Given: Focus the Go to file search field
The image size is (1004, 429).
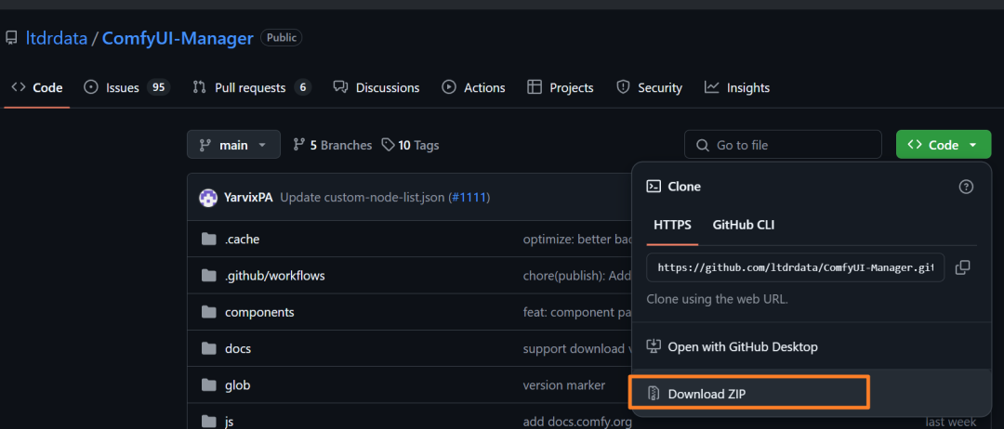Looking at the screenshot, I should click(x=783, y=145).
